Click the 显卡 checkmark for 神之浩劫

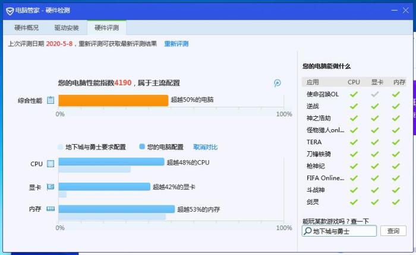374,118
